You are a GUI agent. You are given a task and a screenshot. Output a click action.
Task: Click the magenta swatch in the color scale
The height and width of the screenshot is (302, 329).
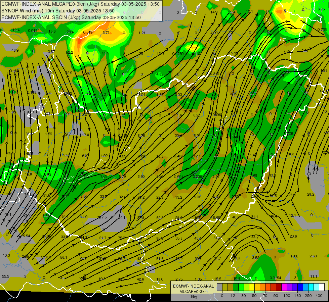pos(284,287)
